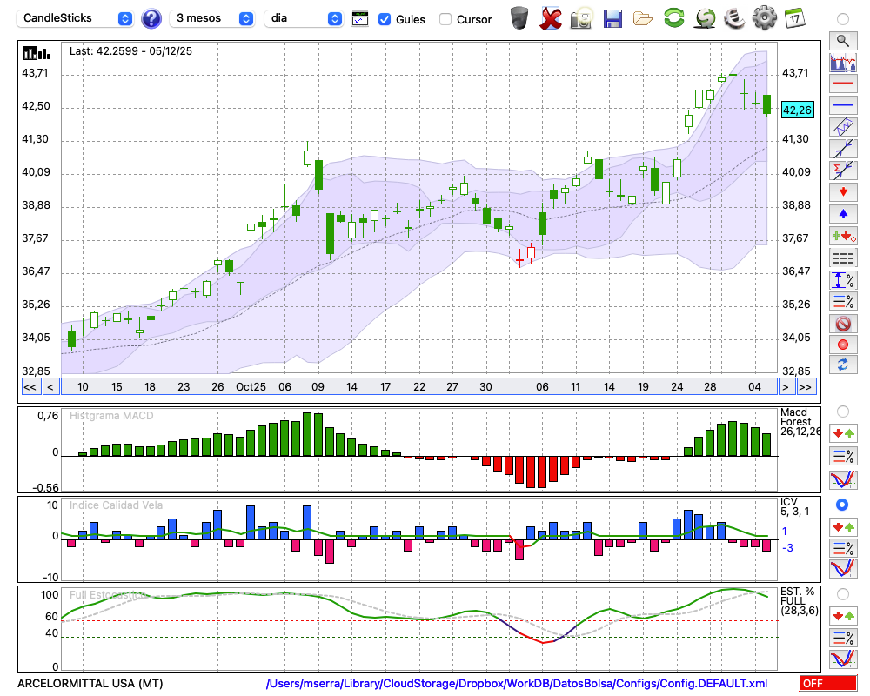
Task: Open the 3 mesos period dropdown
Action: [211, 18]
